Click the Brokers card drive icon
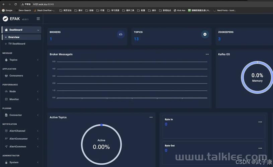Image resolution: width=273 pixels, height=167 pixels. (x=121, y=34)
